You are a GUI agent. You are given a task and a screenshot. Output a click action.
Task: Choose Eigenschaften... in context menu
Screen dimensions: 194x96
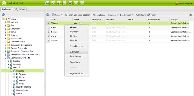(77, 74)
